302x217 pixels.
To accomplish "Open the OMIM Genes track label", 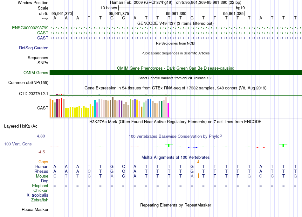I will (36, 73).
